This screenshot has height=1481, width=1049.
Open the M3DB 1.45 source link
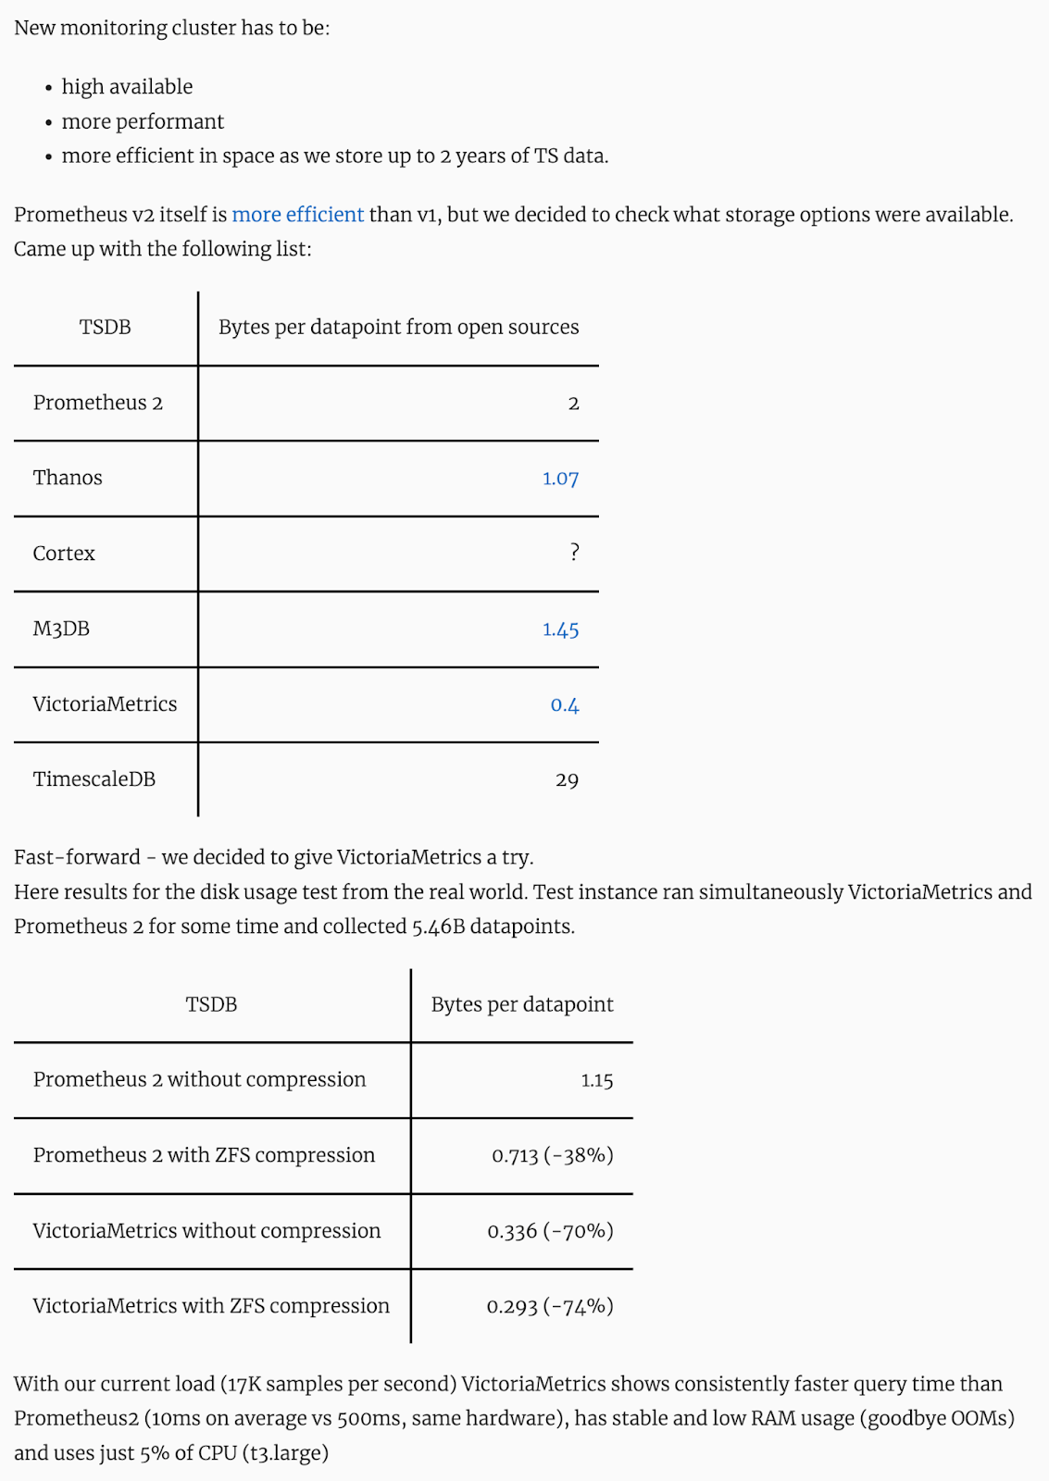560,629
